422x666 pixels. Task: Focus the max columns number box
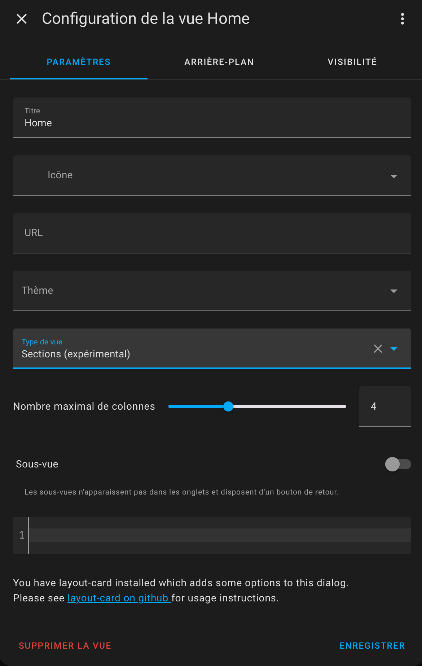tap(385, 406)
